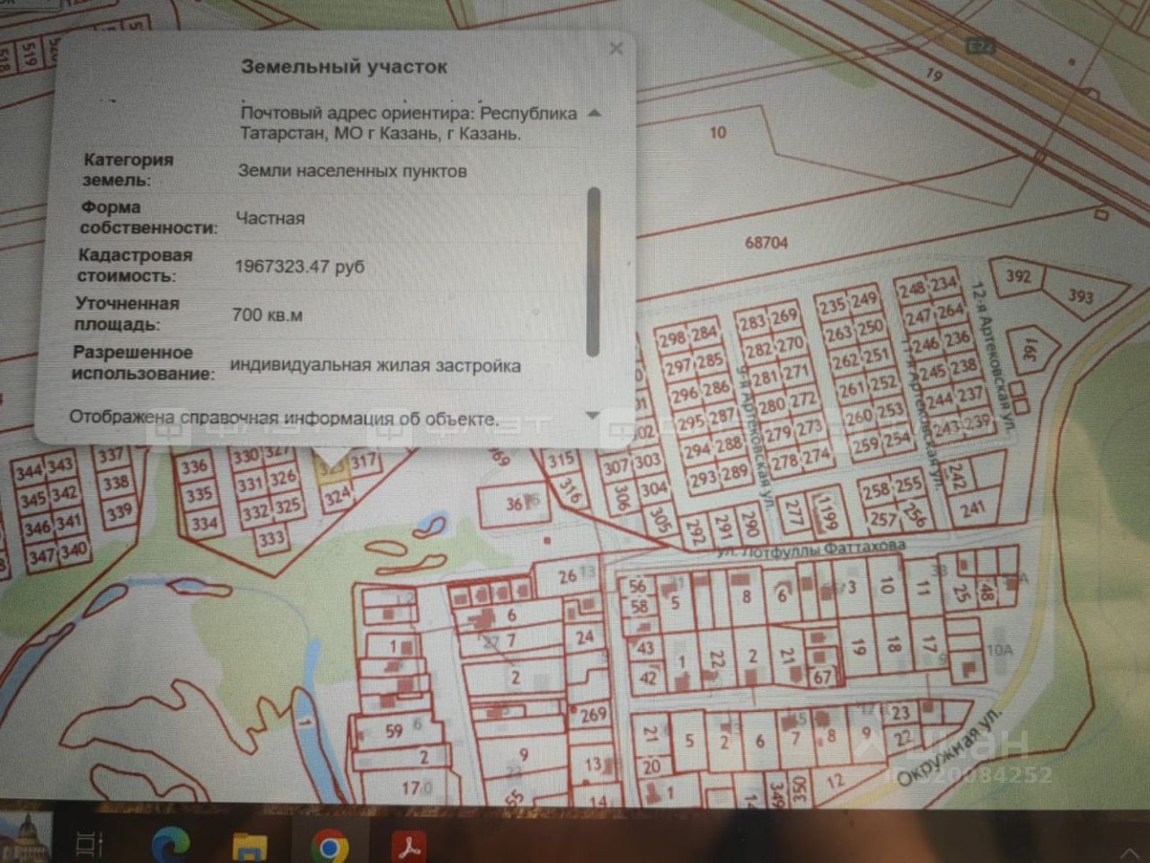Select parcel 333 on the map
This screenshot has width=1150, height=863.
point(270,538)
